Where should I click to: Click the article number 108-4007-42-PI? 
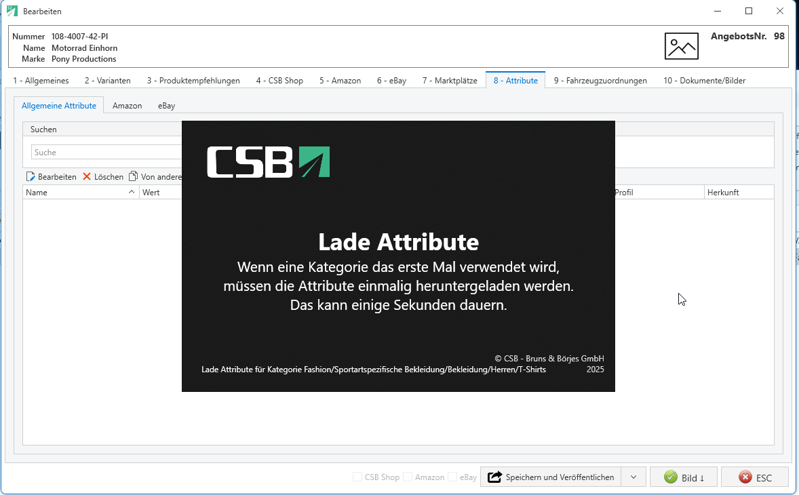79,37
